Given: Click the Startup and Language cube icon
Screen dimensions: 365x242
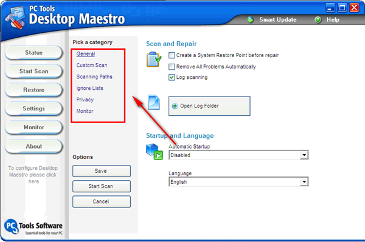Looking at the screenshot, I should point(154,152).
